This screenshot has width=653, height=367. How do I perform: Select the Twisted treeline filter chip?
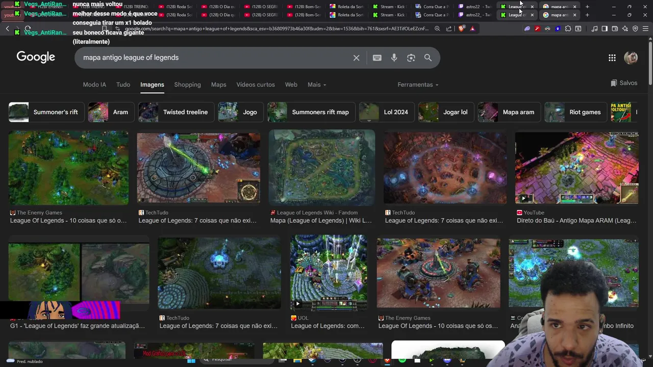175,112
